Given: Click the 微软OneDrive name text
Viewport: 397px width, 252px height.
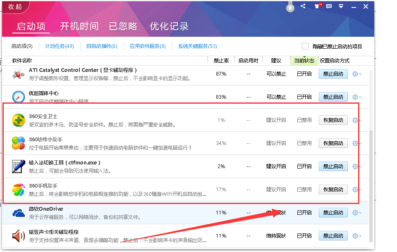Looking at the screenshot, I should 46,209.
